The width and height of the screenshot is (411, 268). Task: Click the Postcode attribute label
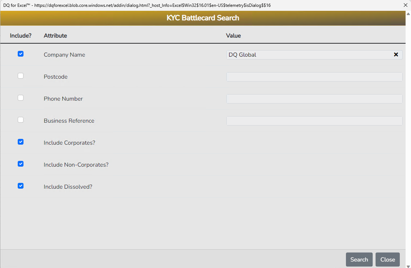click(56, 76)
